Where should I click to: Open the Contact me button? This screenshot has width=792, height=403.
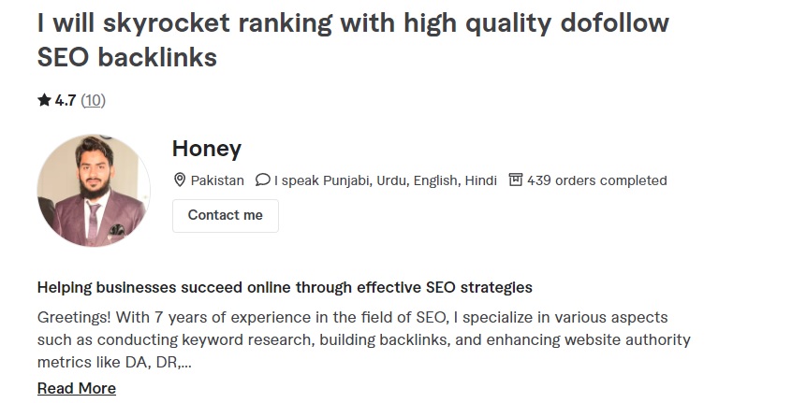[226, 215]
